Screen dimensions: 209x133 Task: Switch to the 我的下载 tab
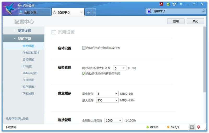pos(34,12)
